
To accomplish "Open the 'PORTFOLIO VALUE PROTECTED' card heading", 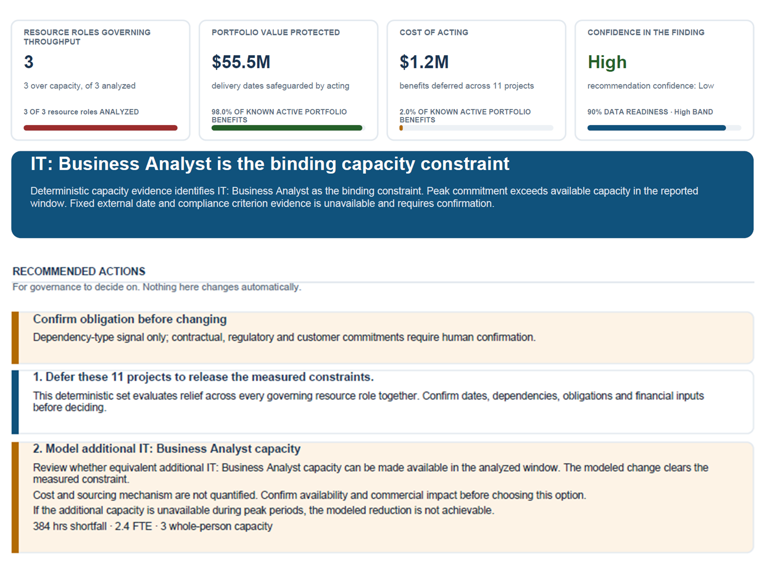I will 276,32.
